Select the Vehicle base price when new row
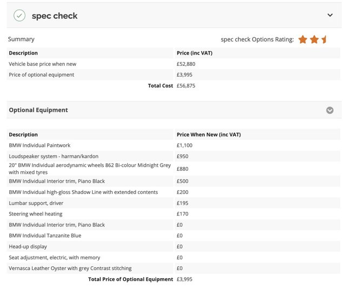This screenshot has height=289, width=346. [42, 64]
